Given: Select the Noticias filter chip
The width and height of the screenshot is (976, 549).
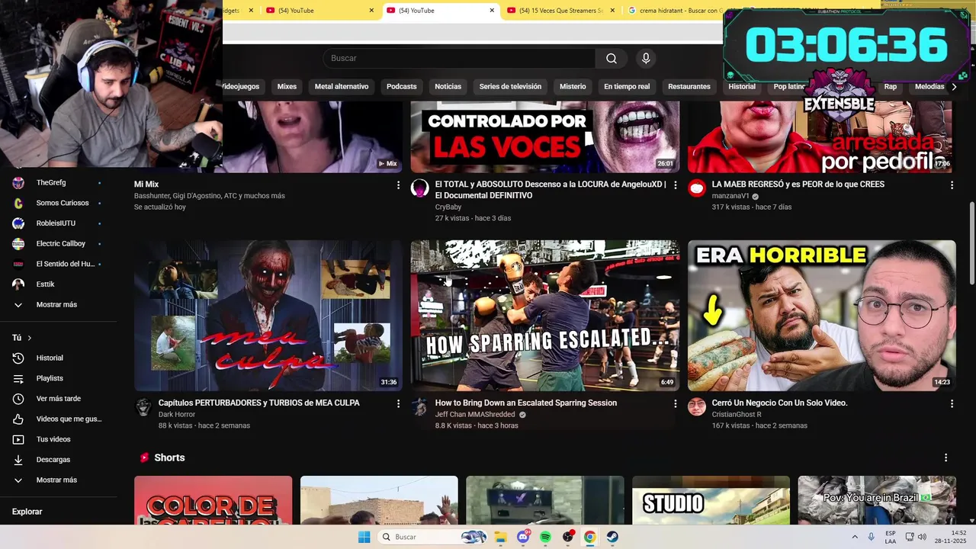Looking at the screenshot, I should point(448,87).
